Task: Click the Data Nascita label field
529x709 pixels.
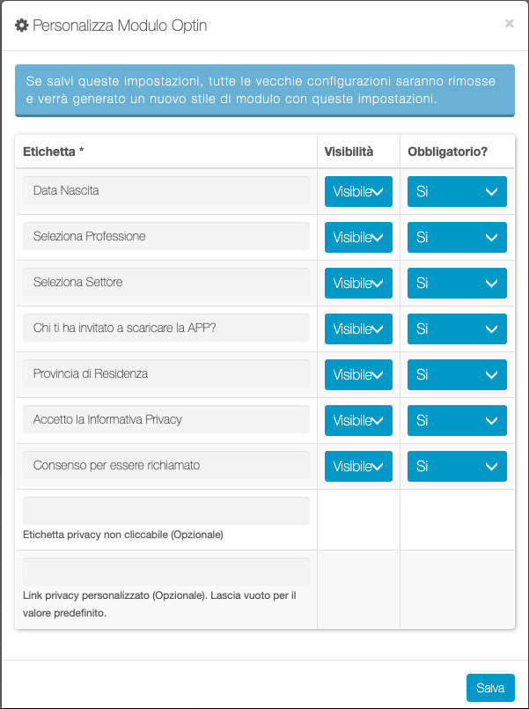Action: point(166,190)
